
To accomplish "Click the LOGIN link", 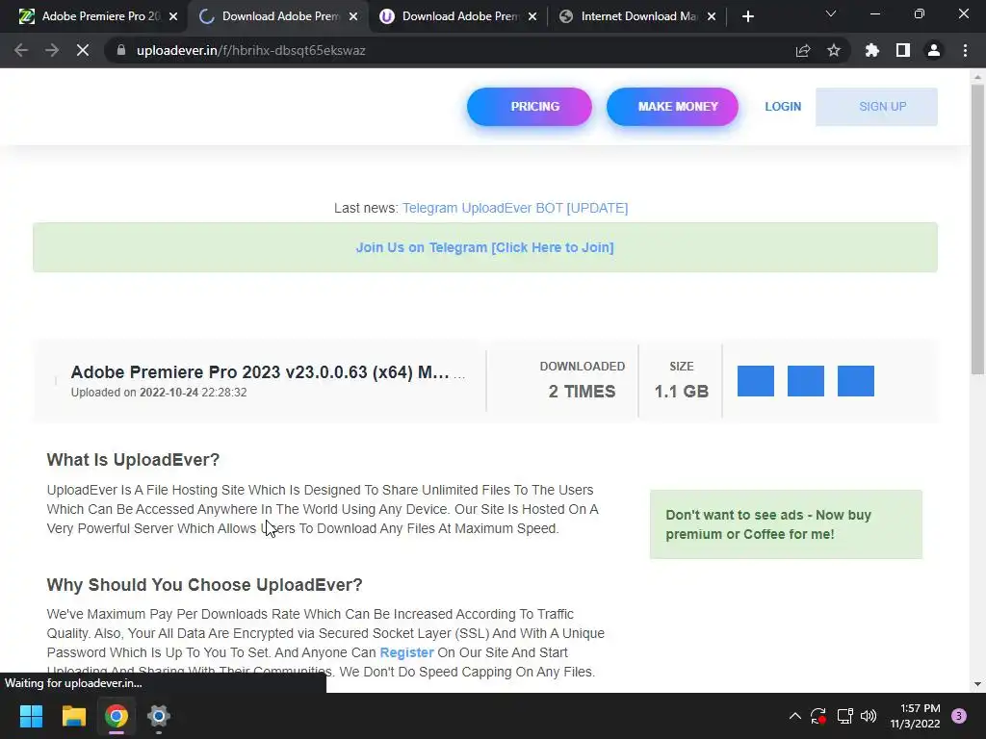I will (783, 107).
